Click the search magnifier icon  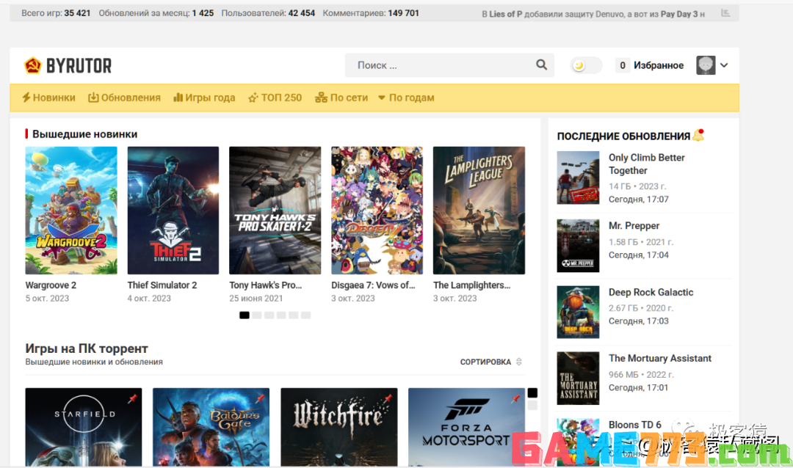tap(541, 65)
